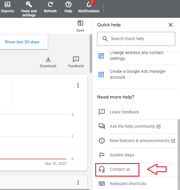Open the lower card's three-dot menu
This screenshot has width=180, height=190.
(78, 182)
